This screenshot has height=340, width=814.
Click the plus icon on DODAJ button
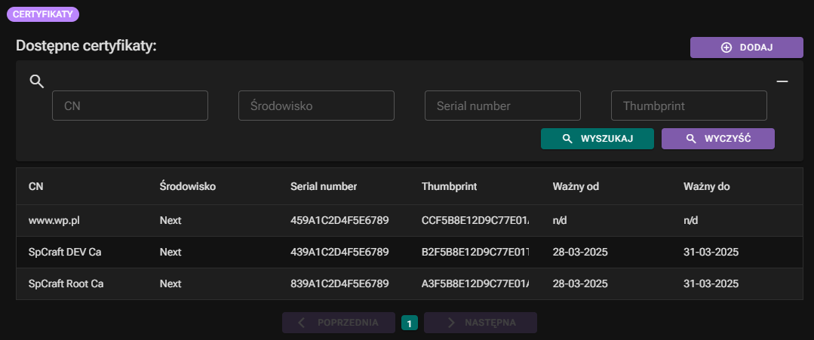(x=726, y=47)
